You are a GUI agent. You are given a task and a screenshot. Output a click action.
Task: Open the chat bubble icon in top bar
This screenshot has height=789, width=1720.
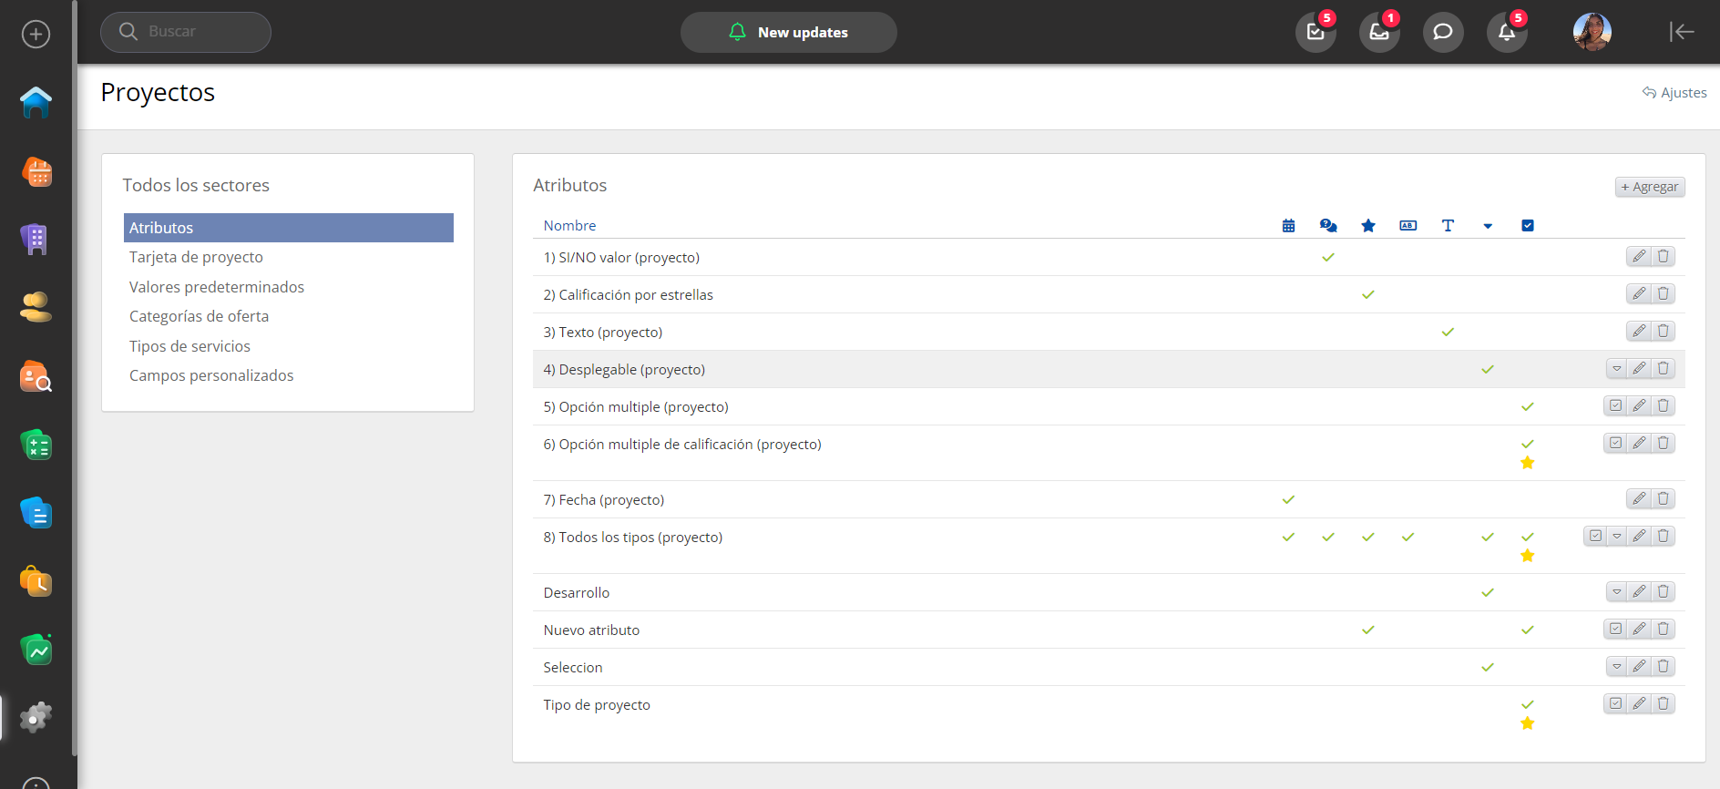1443,33
